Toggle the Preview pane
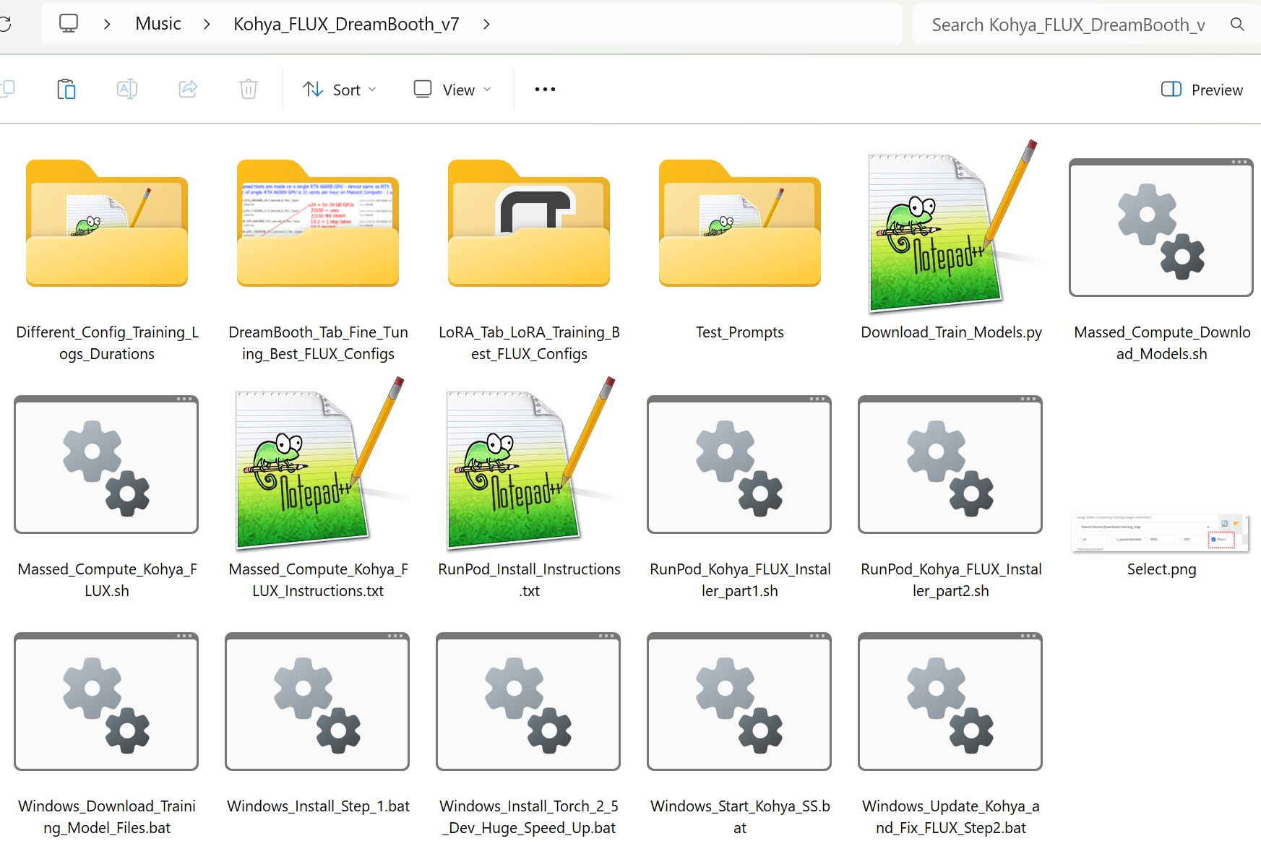1261x854 pixels. [1202, 90]
